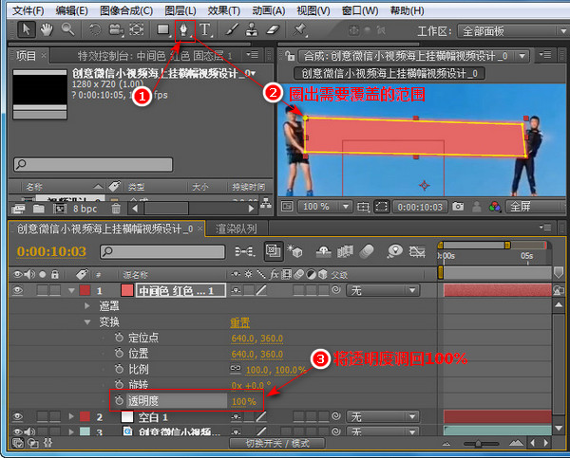
Task: Select the Eraser tool
Action: (273, 29)
